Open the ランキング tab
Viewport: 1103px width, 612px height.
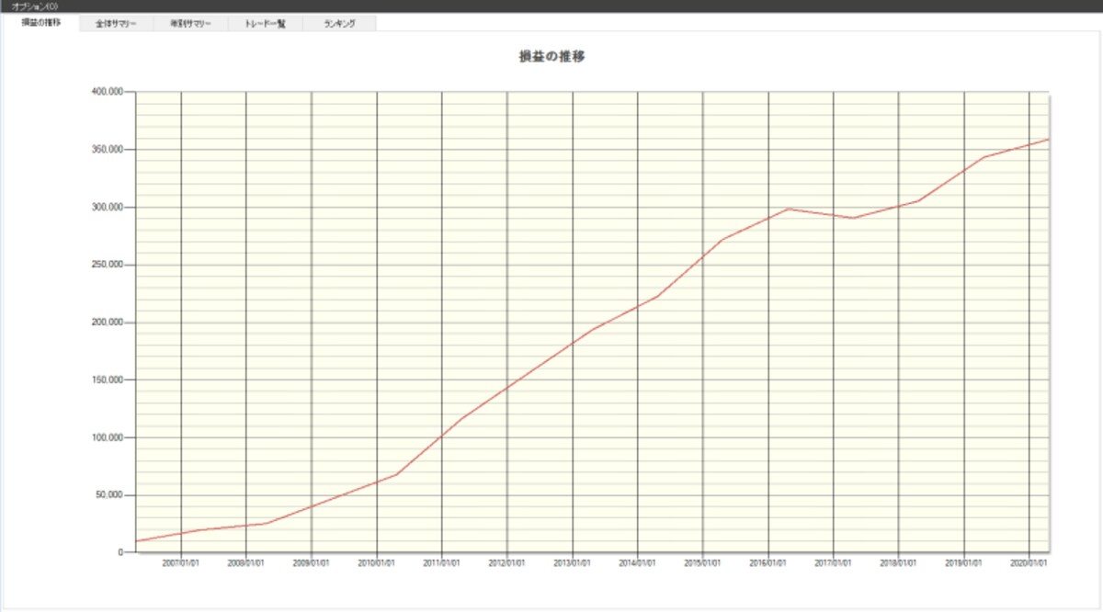click(339, 23)
